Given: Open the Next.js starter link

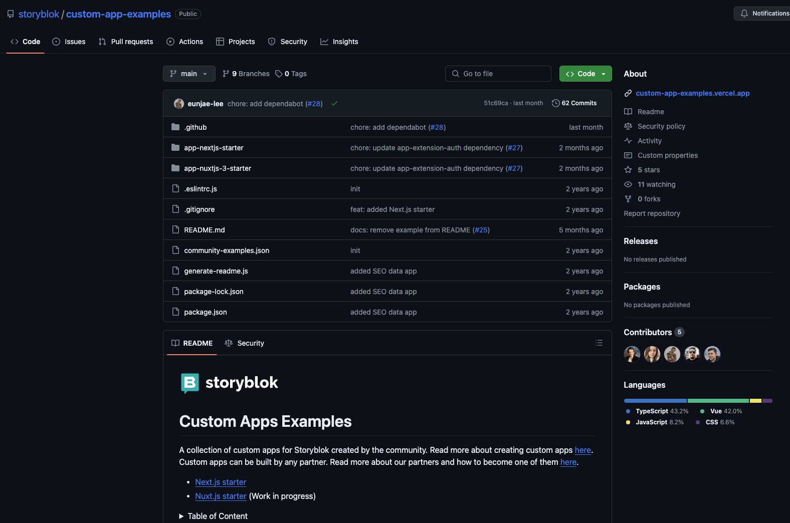Looking at the screenshot, I should [x=221, y=482].
